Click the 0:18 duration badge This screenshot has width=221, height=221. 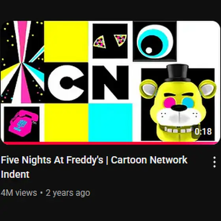(203, 131)
